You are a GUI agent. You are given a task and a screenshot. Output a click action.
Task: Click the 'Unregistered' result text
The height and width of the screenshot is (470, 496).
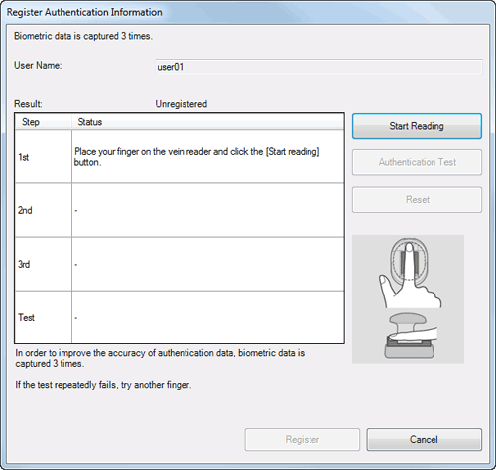(182, 104)
